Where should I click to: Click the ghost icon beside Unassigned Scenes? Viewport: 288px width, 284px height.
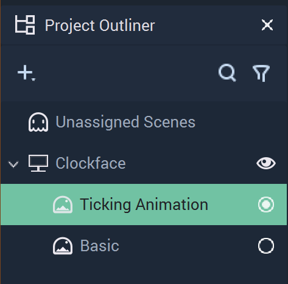point(38,122)
